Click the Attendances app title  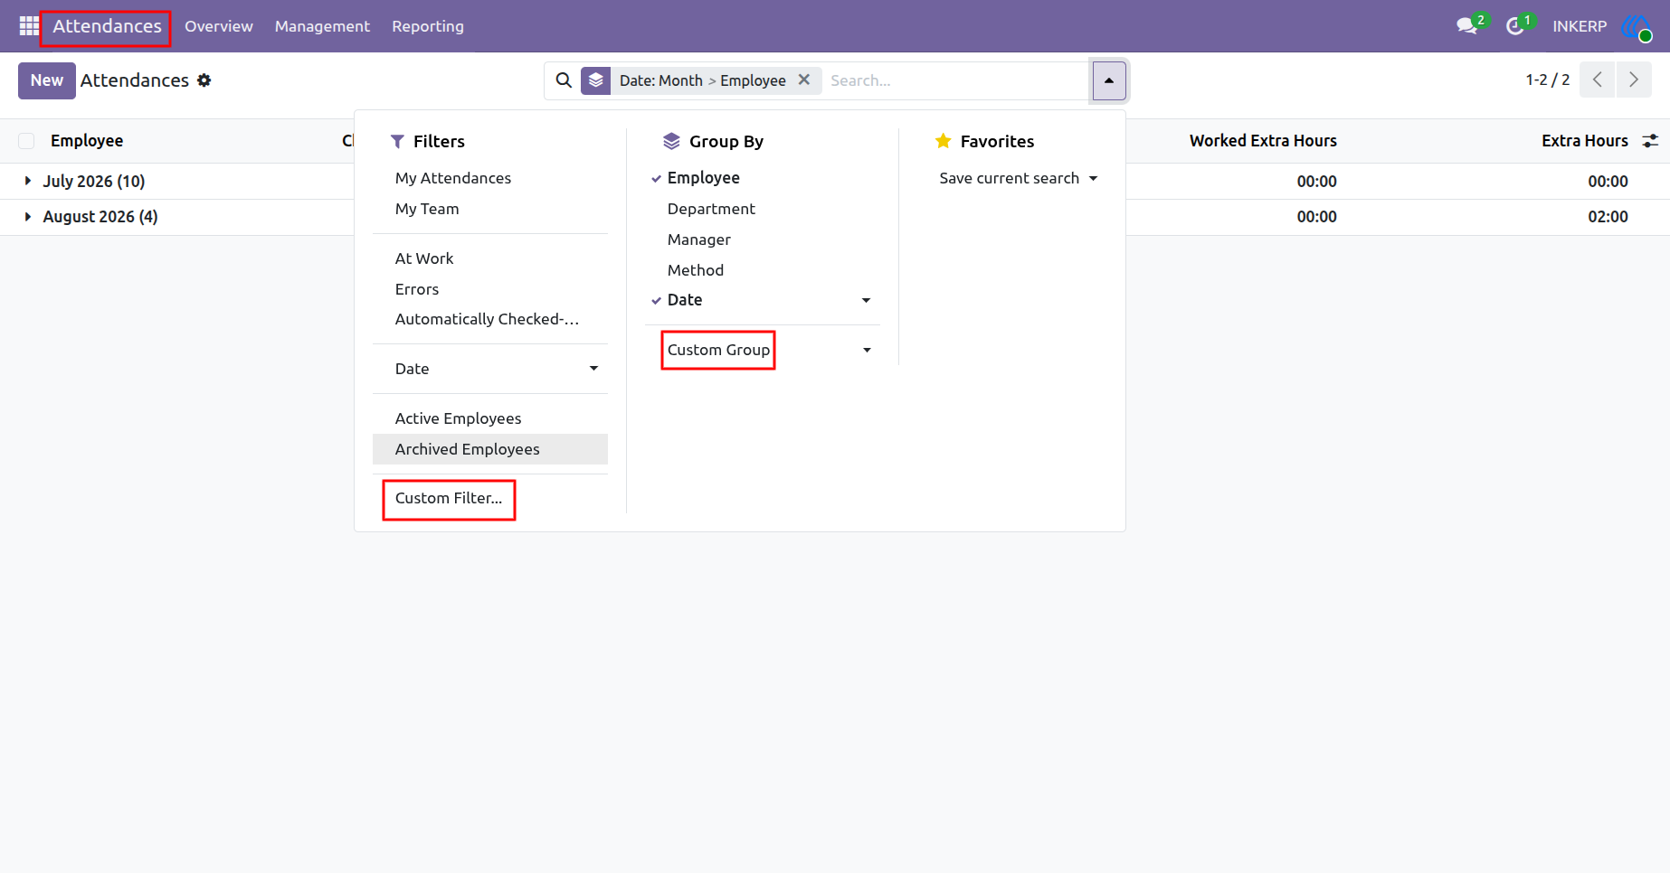pyautogui.click(x=107, y=26)
